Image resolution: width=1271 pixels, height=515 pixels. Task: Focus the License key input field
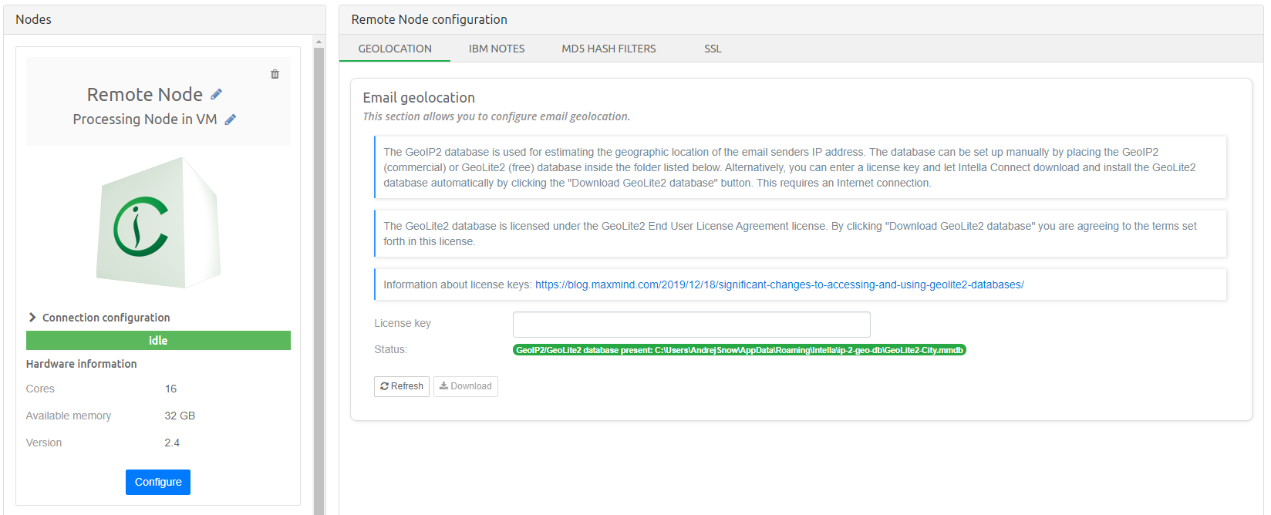coord(691,325)
